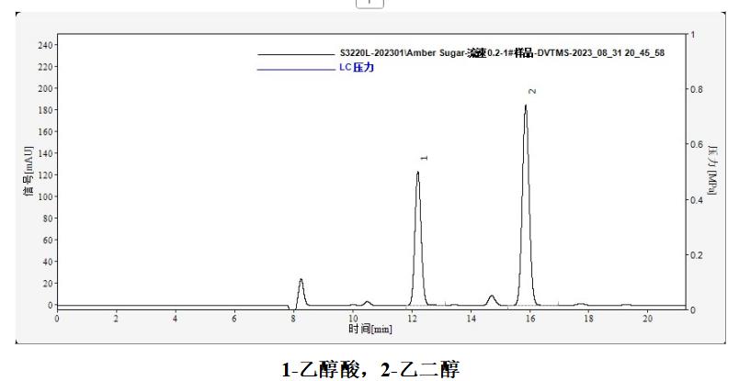Click the 0 tick on time axis
The image size is (739, 381).
click(57, 319)
